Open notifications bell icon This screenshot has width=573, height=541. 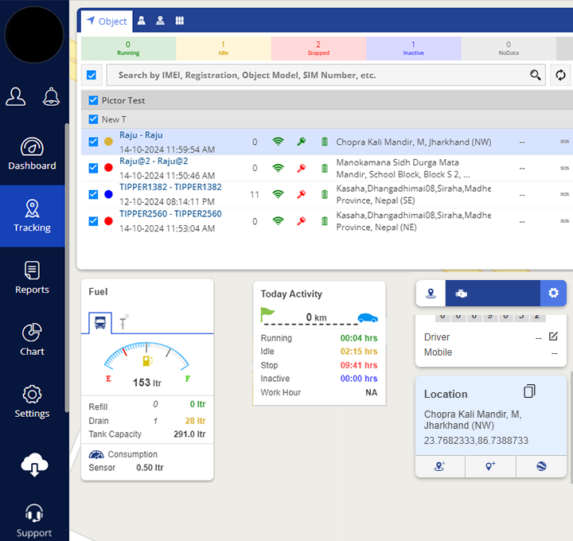click(51, 97)
